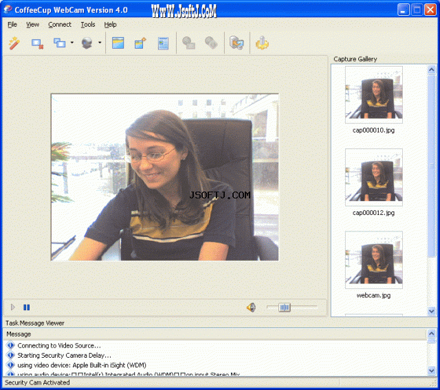Click the window with upload arrow icon
This screenshot has height=390, width=440.
point(140,43)
